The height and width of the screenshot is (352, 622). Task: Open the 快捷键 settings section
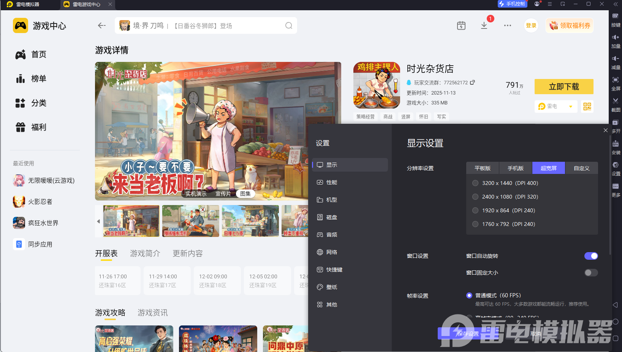350,270
